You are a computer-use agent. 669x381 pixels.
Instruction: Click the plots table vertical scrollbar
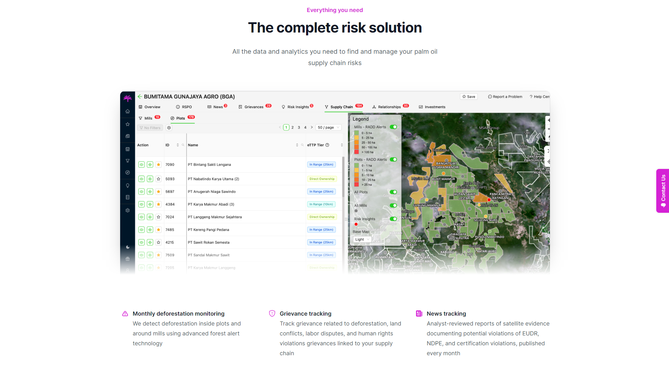tap(343, 177)
